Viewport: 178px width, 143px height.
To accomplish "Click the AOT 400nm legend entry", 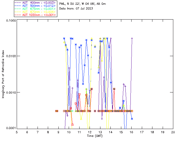I will pyautogui.click(x=35, y=3).
